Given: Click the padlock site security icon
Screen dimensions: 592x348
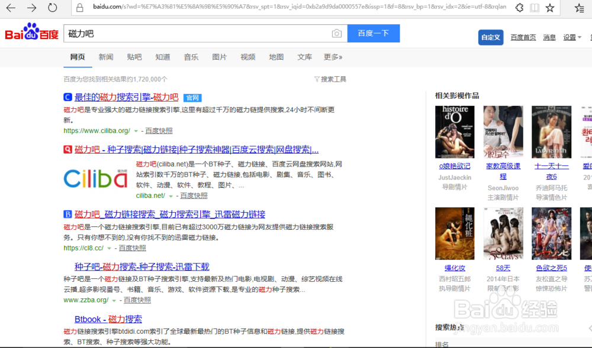Looking at the screenshot, I should point(80,8).
